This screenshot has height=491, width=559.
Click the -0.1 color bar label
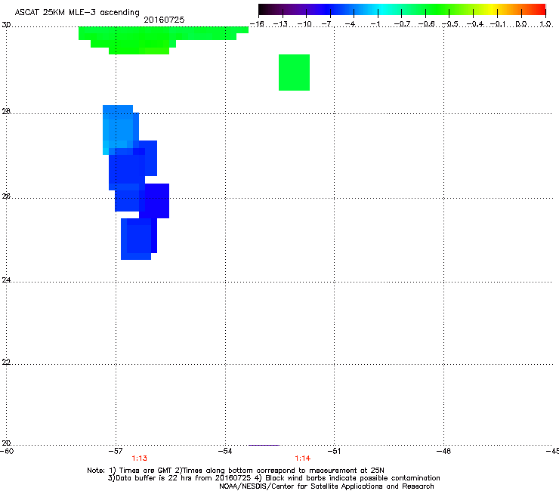click(x=498, y=24)
